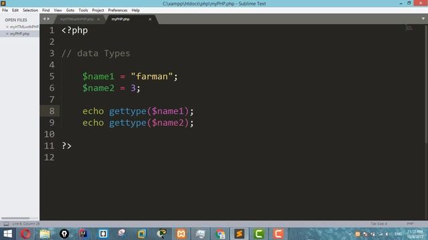The height and width of the screenshot is (240, 428).
Task: Open the Tab Size selector in status bar
Action: (x=379, y=224)
